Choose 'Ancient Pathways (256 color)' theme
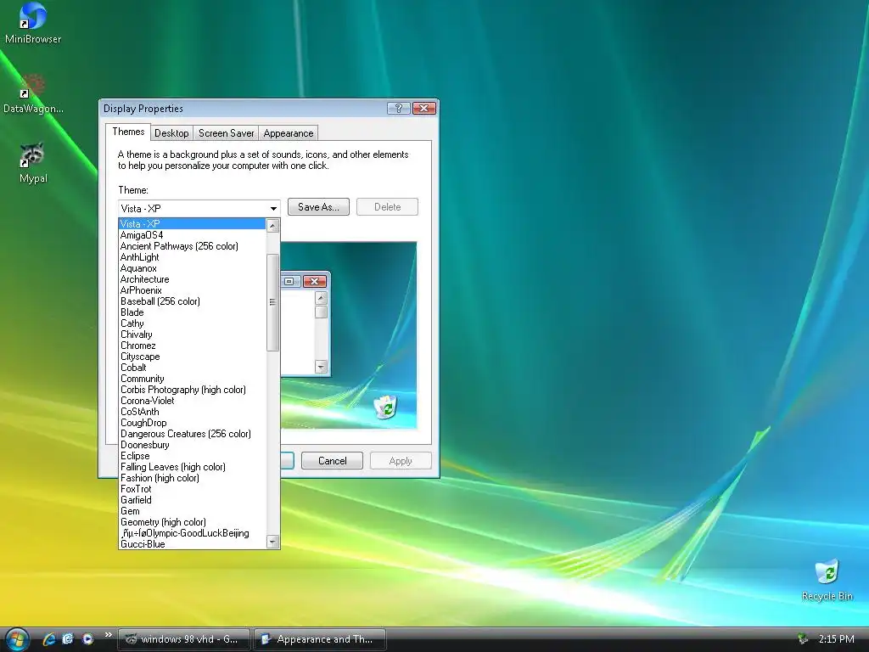 [x=193, y=246]
